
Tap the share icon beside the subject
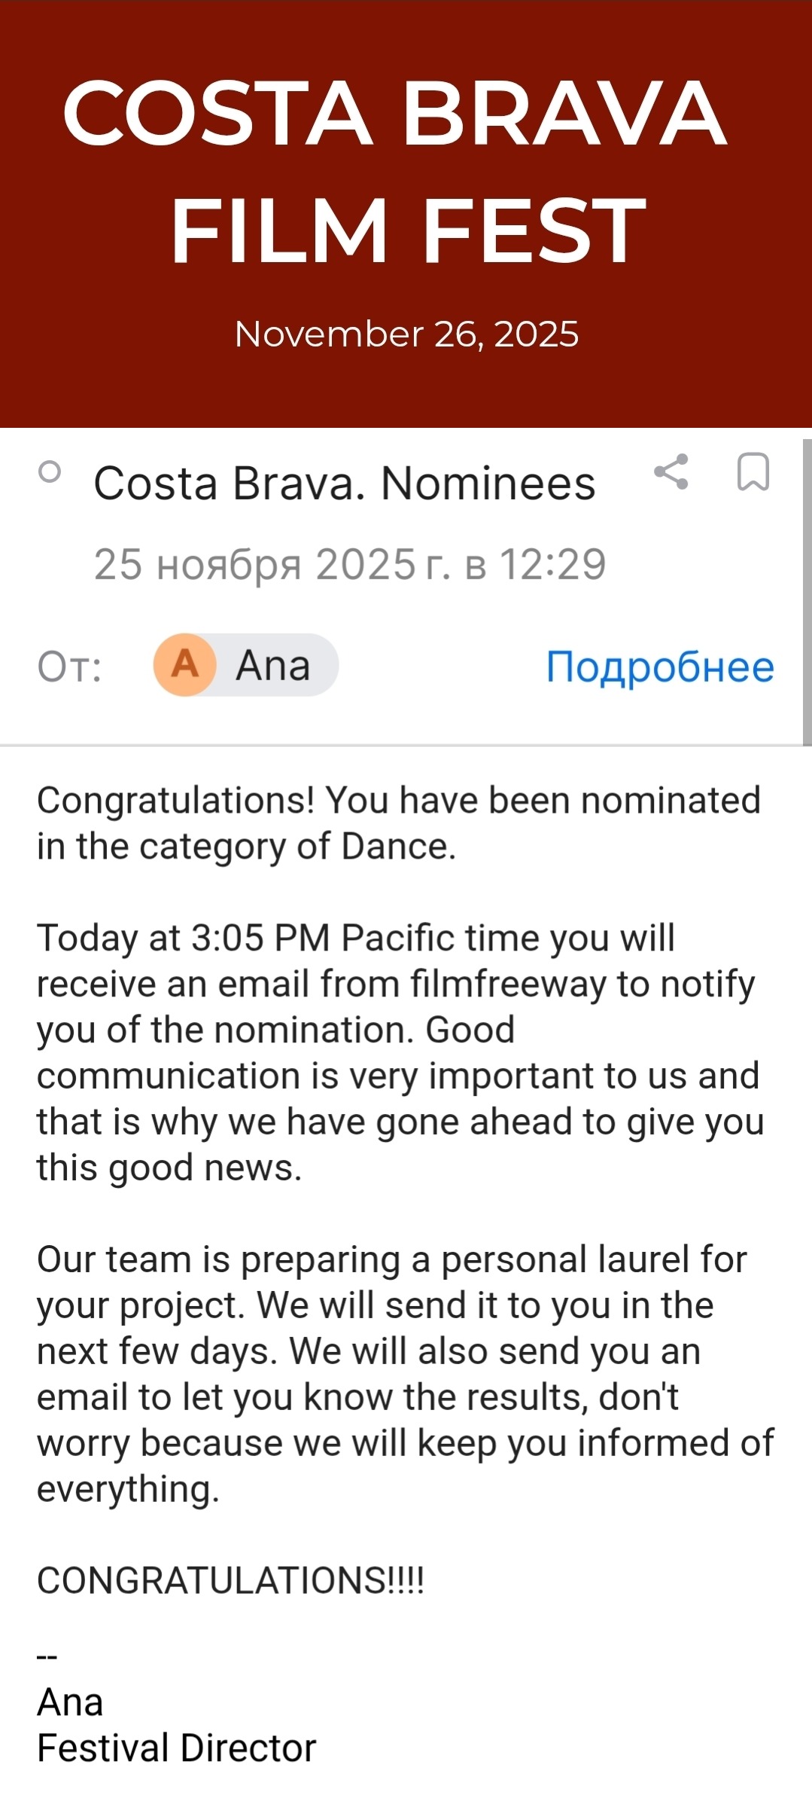[671, 472]
